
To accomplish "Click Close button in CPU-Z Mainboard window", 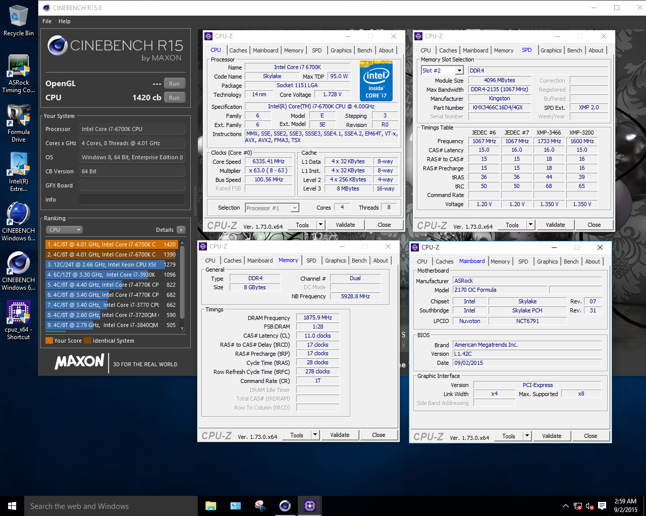I will click(590, 436).
